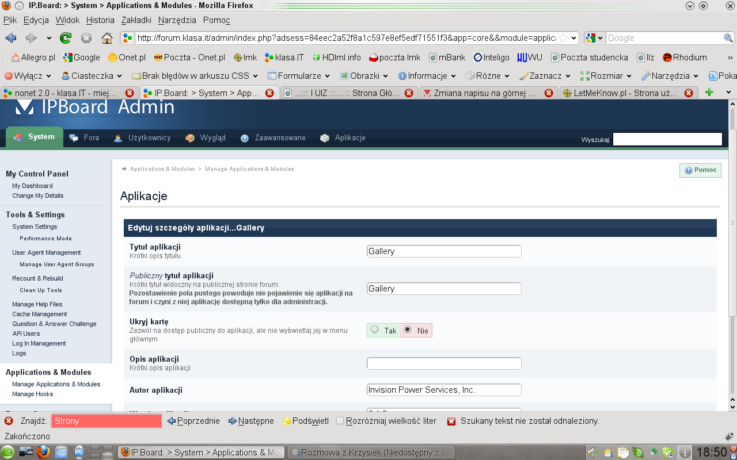
Task: Click the search magnifier in Google box
Action: (728, 38)
